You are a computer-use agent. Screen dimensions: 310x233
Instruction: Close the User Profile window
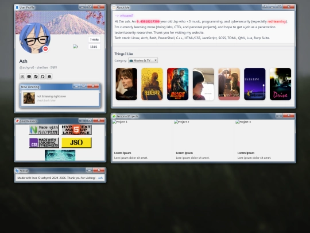click(x=99, y=7)
